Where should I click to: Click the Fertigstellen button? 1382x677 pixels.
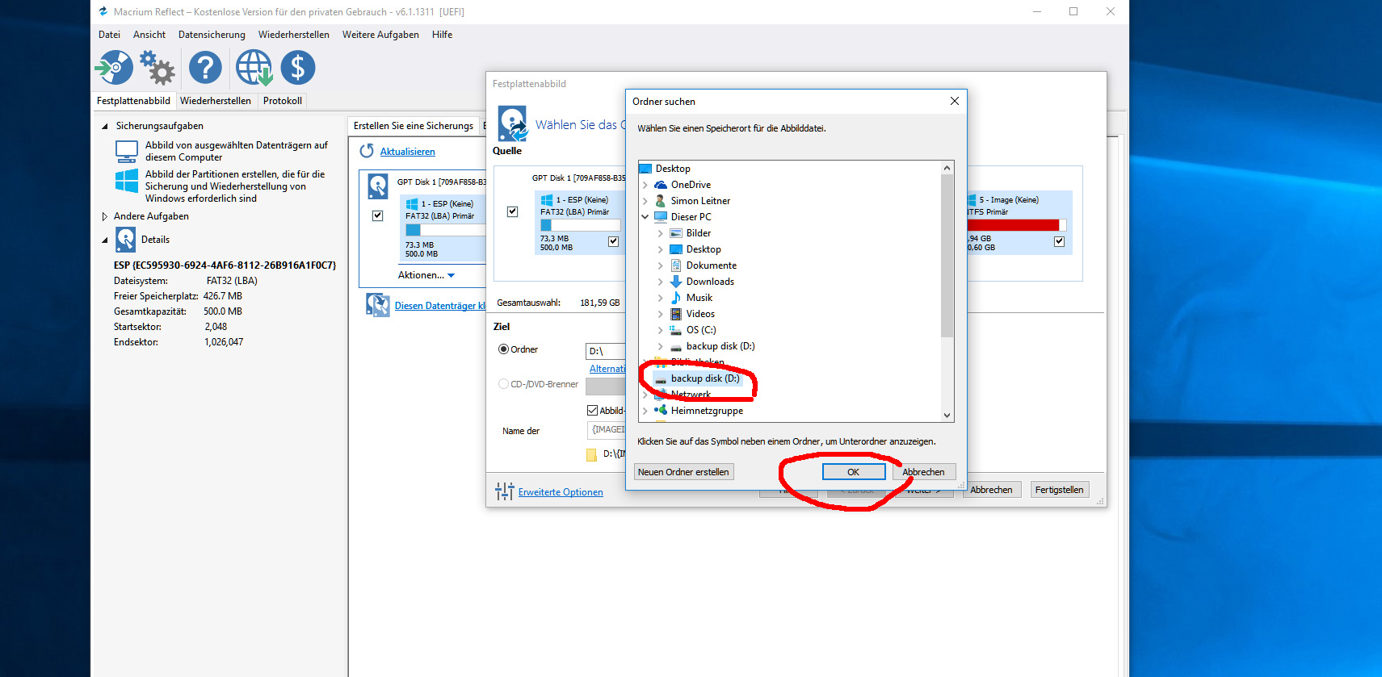(1059, 490)
